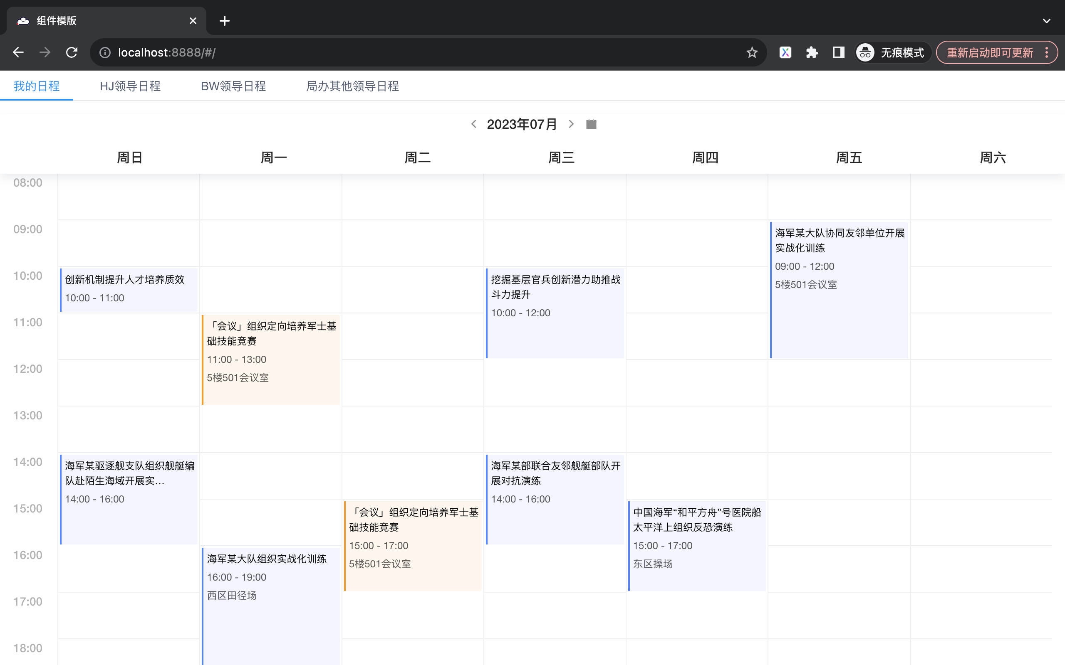Click the browser back arrow
The height and width of the screenshot is (665, 1065).
18,53
